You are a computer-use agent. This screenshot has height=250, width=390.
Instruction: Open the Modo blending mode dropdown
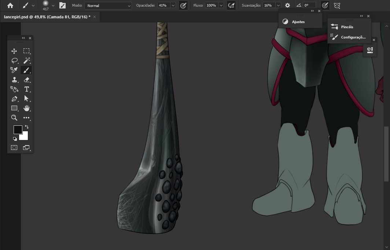[x=108, y=5]
